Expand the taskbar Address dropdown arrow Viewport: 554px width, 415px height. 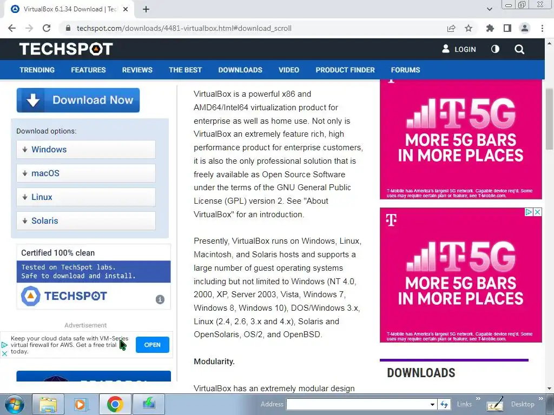tap(432, 404)
